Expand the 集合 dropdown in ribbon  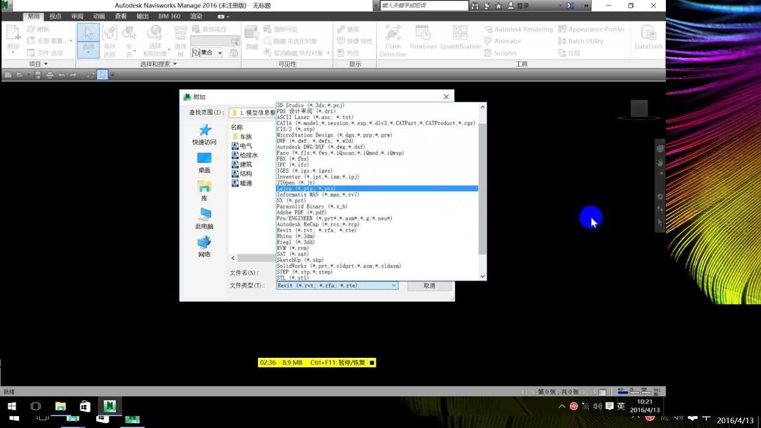[219, 53]
